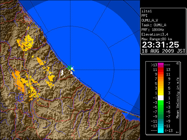Click the 'PRF: 1800Hz' value
Screen dimensions: 187x140
153,30
